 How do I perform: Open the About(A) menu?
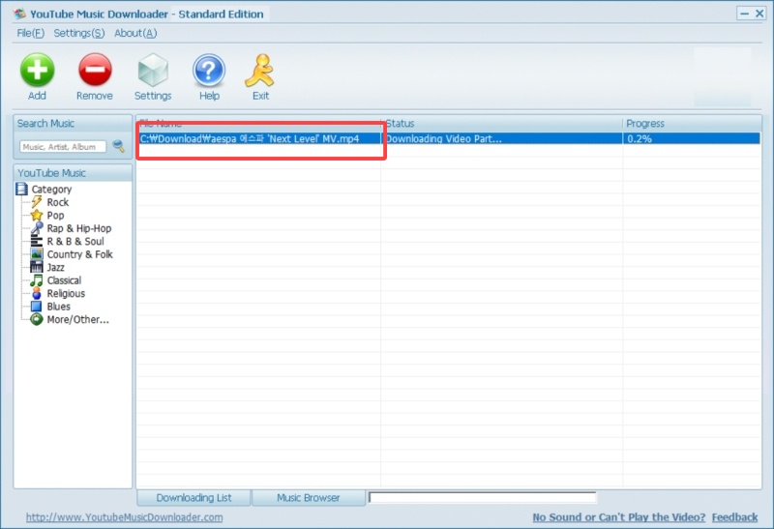[135, 33]
